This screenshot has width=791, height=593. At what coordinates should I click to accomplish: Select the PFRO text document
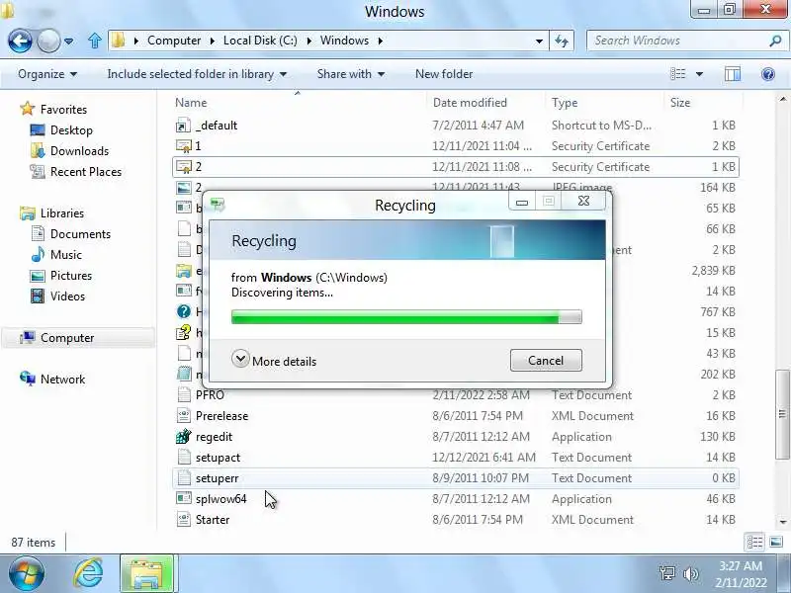(x=456, y=394)
